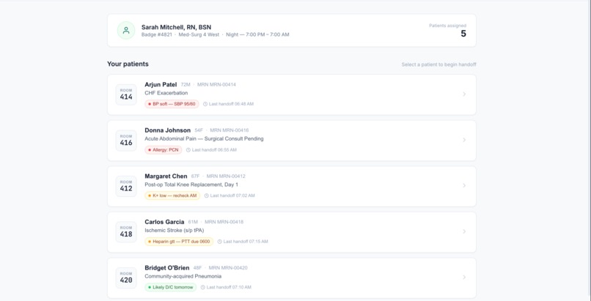Click 'Badge #4821' text
This screenshot has width=591, height=301.
(x=157, y=34)
